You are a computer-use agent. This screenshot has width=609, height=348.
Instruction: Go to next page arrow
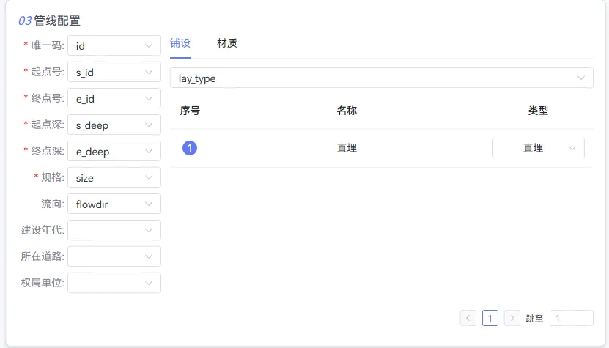(512, 319)
